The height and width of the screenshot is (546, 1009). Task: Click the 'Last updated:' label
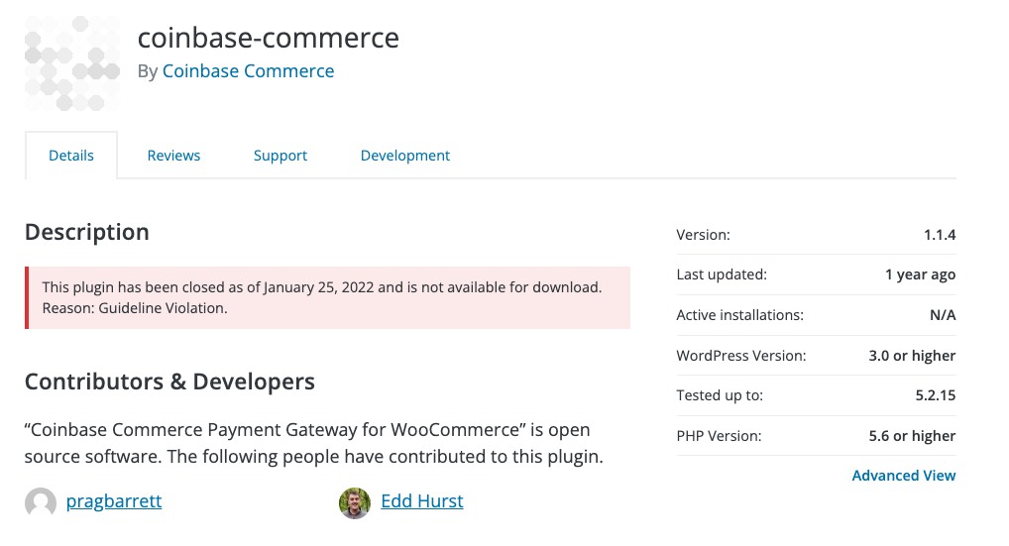click(x=722, y=274)
